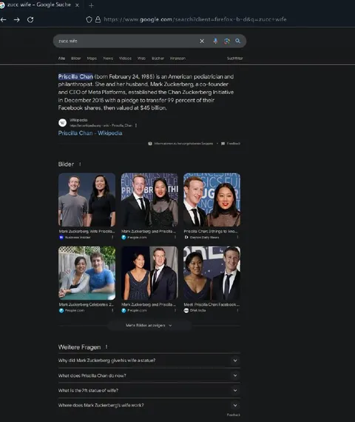Open the tracking protection shield icon
The width and height of the screenshot is (355, 422).
point(89,19)
